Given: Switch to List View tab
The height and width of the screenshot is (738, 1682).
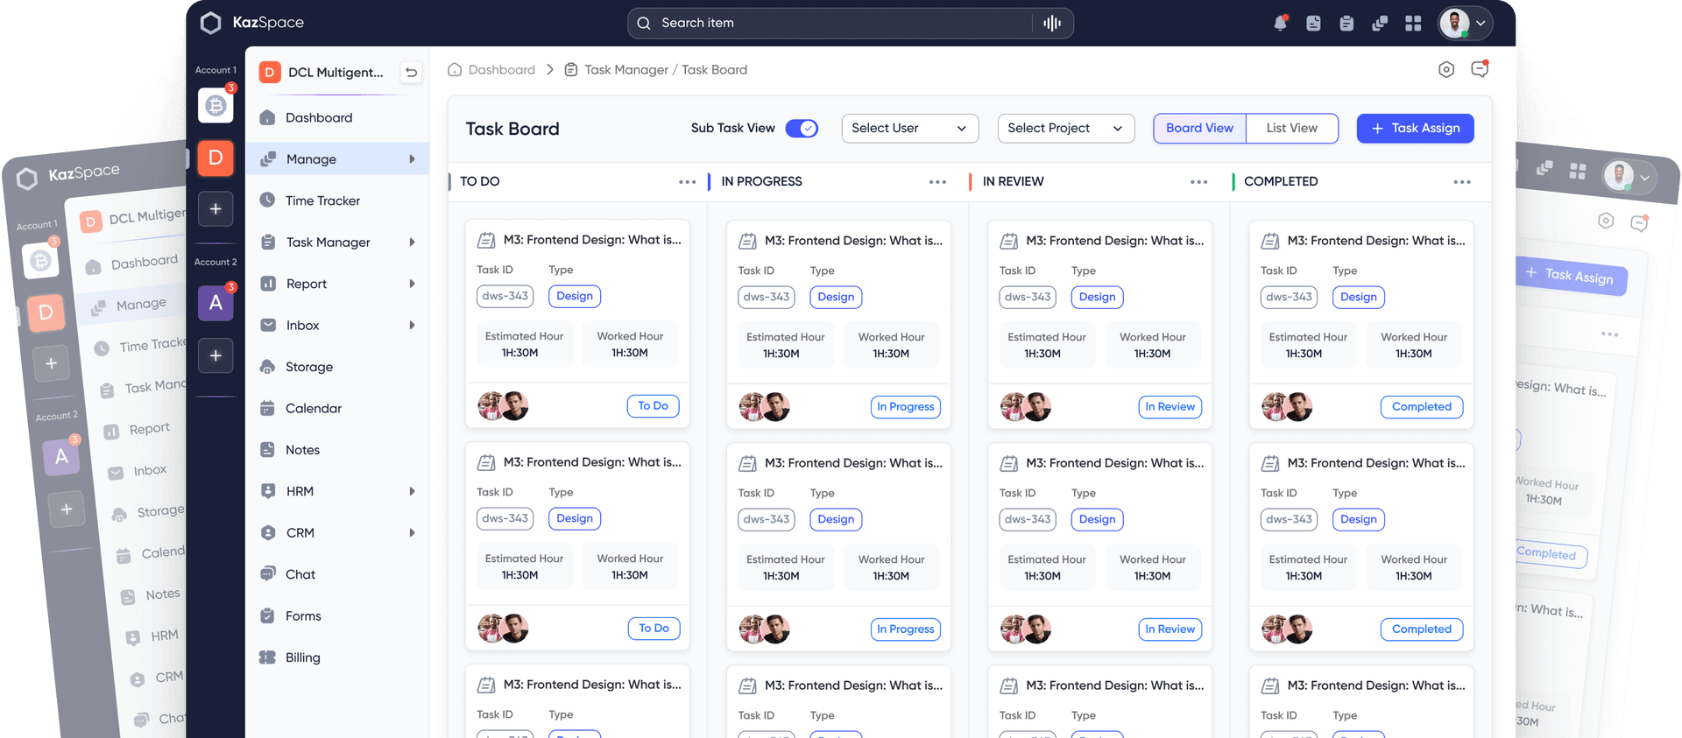Looking at the screenshot, I should tap(1291, 128).
